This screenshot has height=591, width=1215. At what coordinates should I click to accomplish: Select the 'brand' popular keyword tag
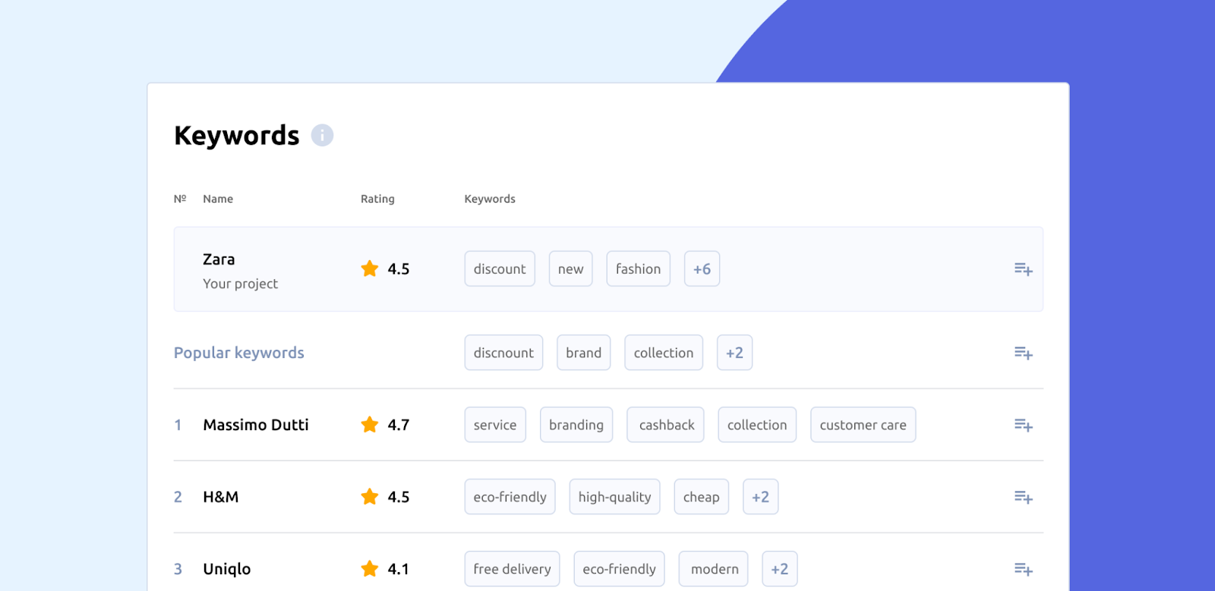coord(583,353)
